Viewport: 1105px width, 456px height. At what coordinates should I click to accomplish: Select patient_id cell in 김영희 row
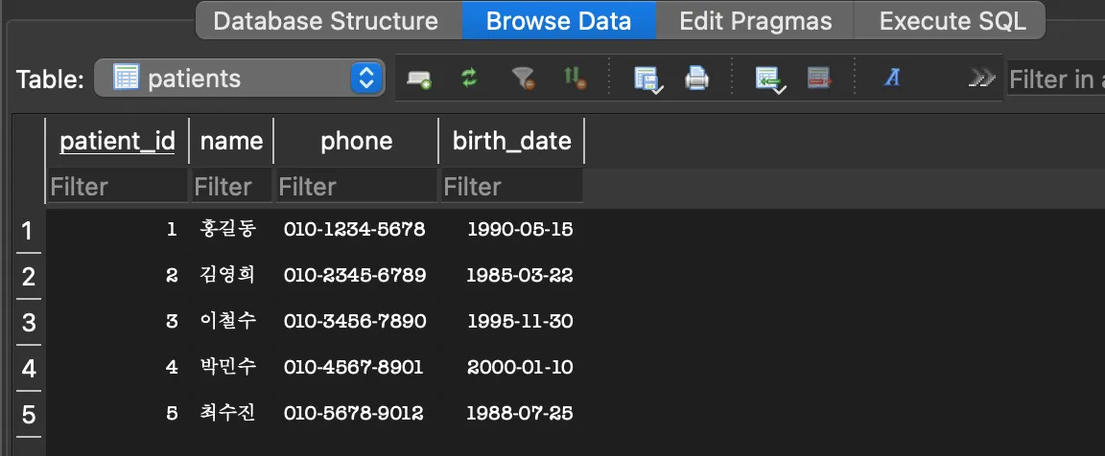117,275
